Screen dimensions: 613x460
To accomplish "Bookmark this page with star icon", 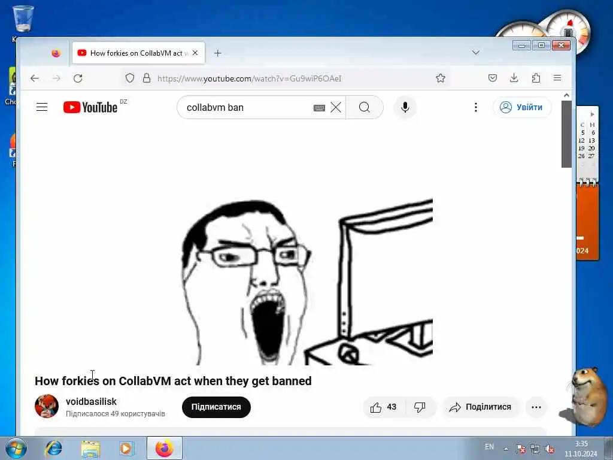I will point(441,78).
